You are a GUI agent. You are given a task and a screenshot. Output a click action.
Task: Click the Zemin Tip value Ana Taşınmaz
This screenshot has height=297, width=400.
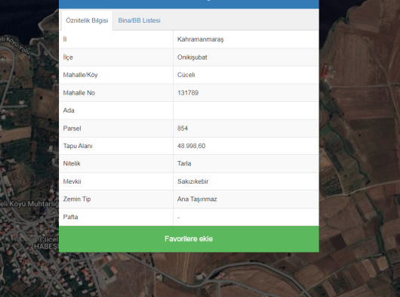pyautogui.click(x=197, y=200)
